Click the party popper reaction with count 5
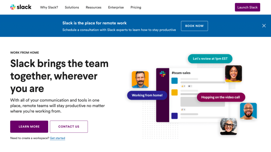The image size is (271, 152). (183, 109)
